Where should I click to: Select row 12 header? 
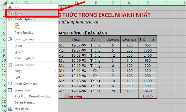[3, 70]
